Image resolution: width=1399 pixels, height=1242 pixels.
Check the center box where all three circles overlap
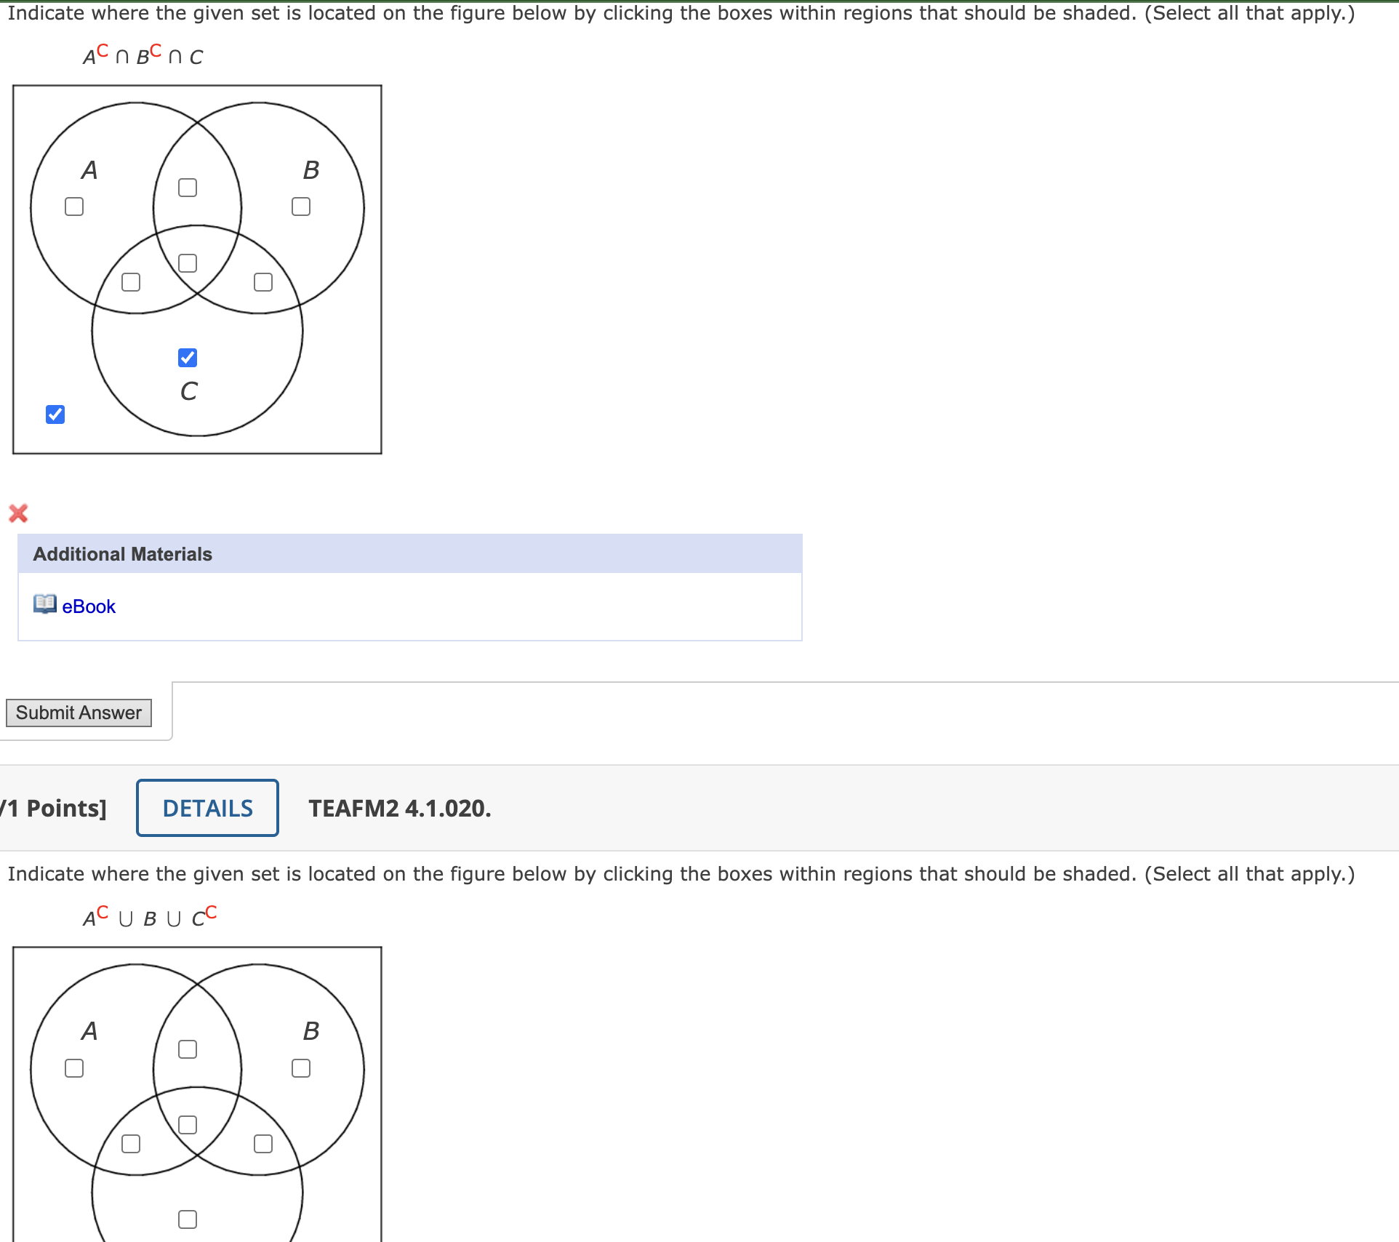tap(187, 263)
